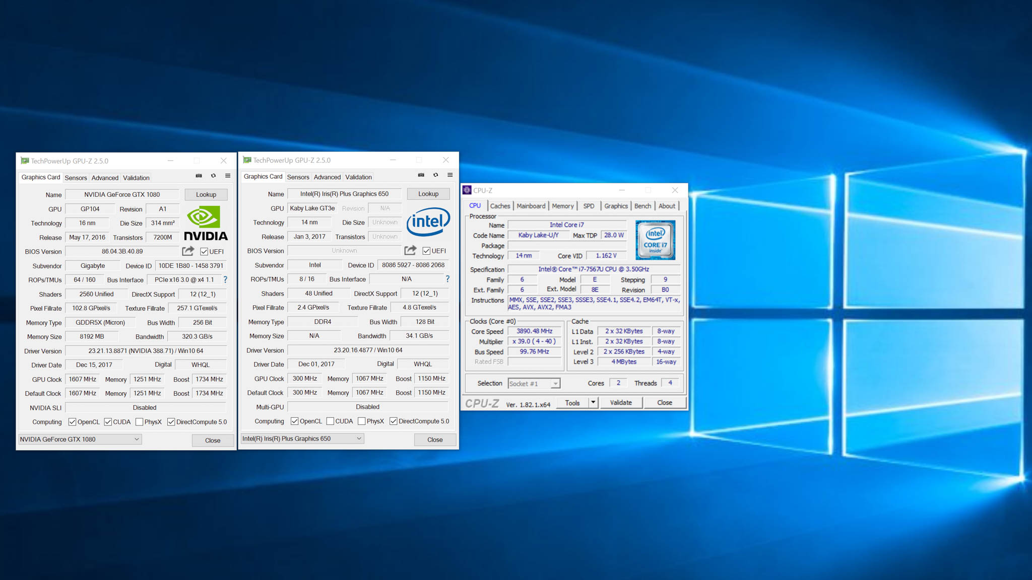
Task: Click the Close button at bottom of CPU-Z
Action: click(x=665, y=402)
